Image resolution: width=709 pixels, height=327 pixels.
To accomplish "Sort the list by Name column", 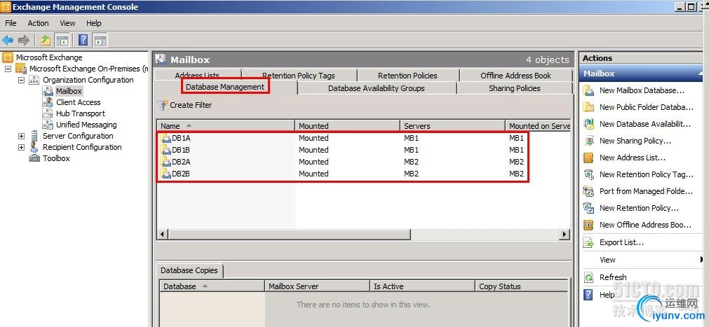I will tap(226, 125).
